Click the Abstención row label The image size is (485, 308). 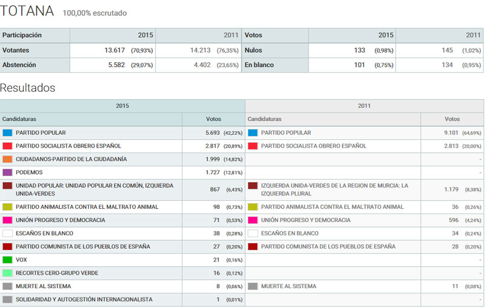pyautogui.click(x=19, y=65)
